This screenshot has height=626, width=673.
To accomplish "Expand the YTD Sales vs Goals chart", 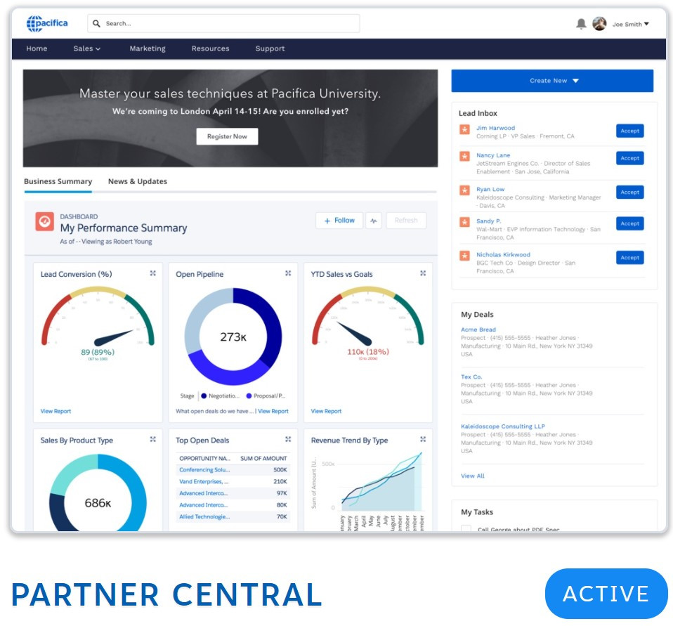I will (423, 273).
